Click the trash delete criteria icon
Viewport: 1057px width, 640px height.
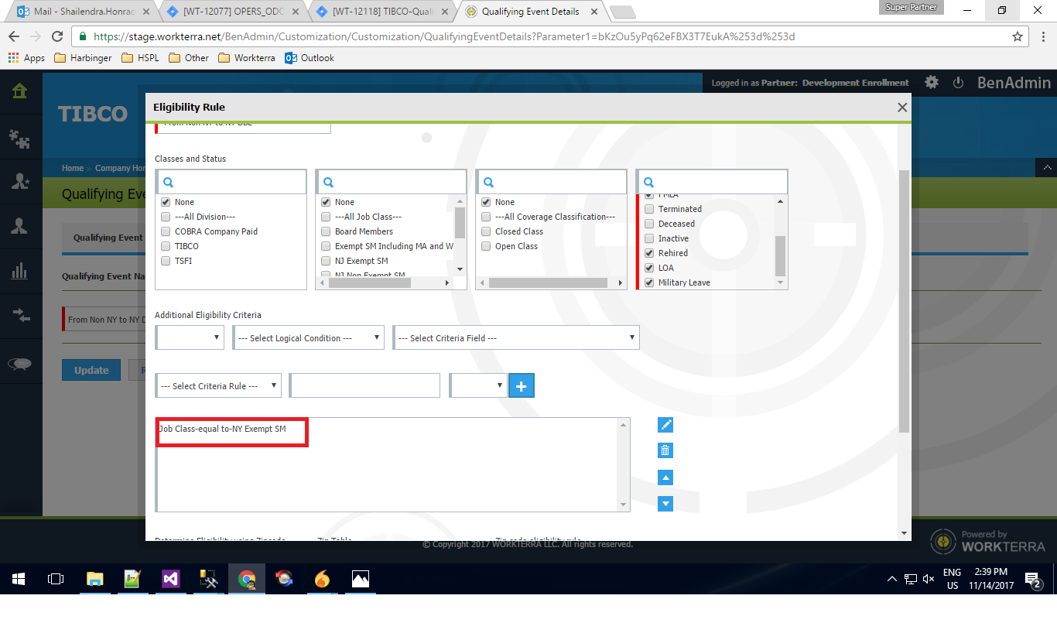point(665,450)
